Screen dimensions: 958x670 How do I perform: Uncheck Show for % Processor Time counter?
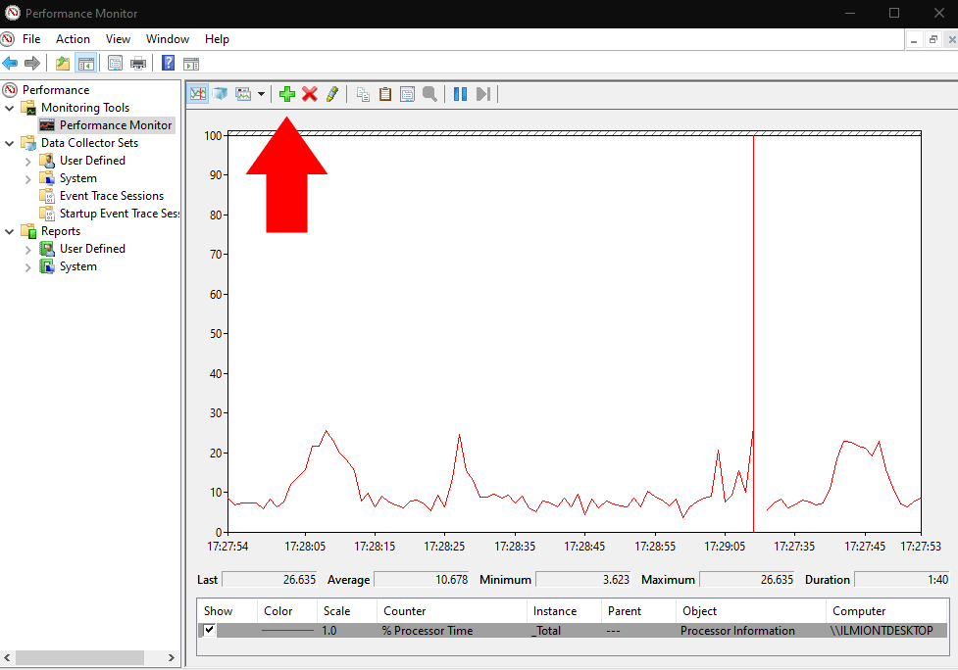(x=208, y=630)
